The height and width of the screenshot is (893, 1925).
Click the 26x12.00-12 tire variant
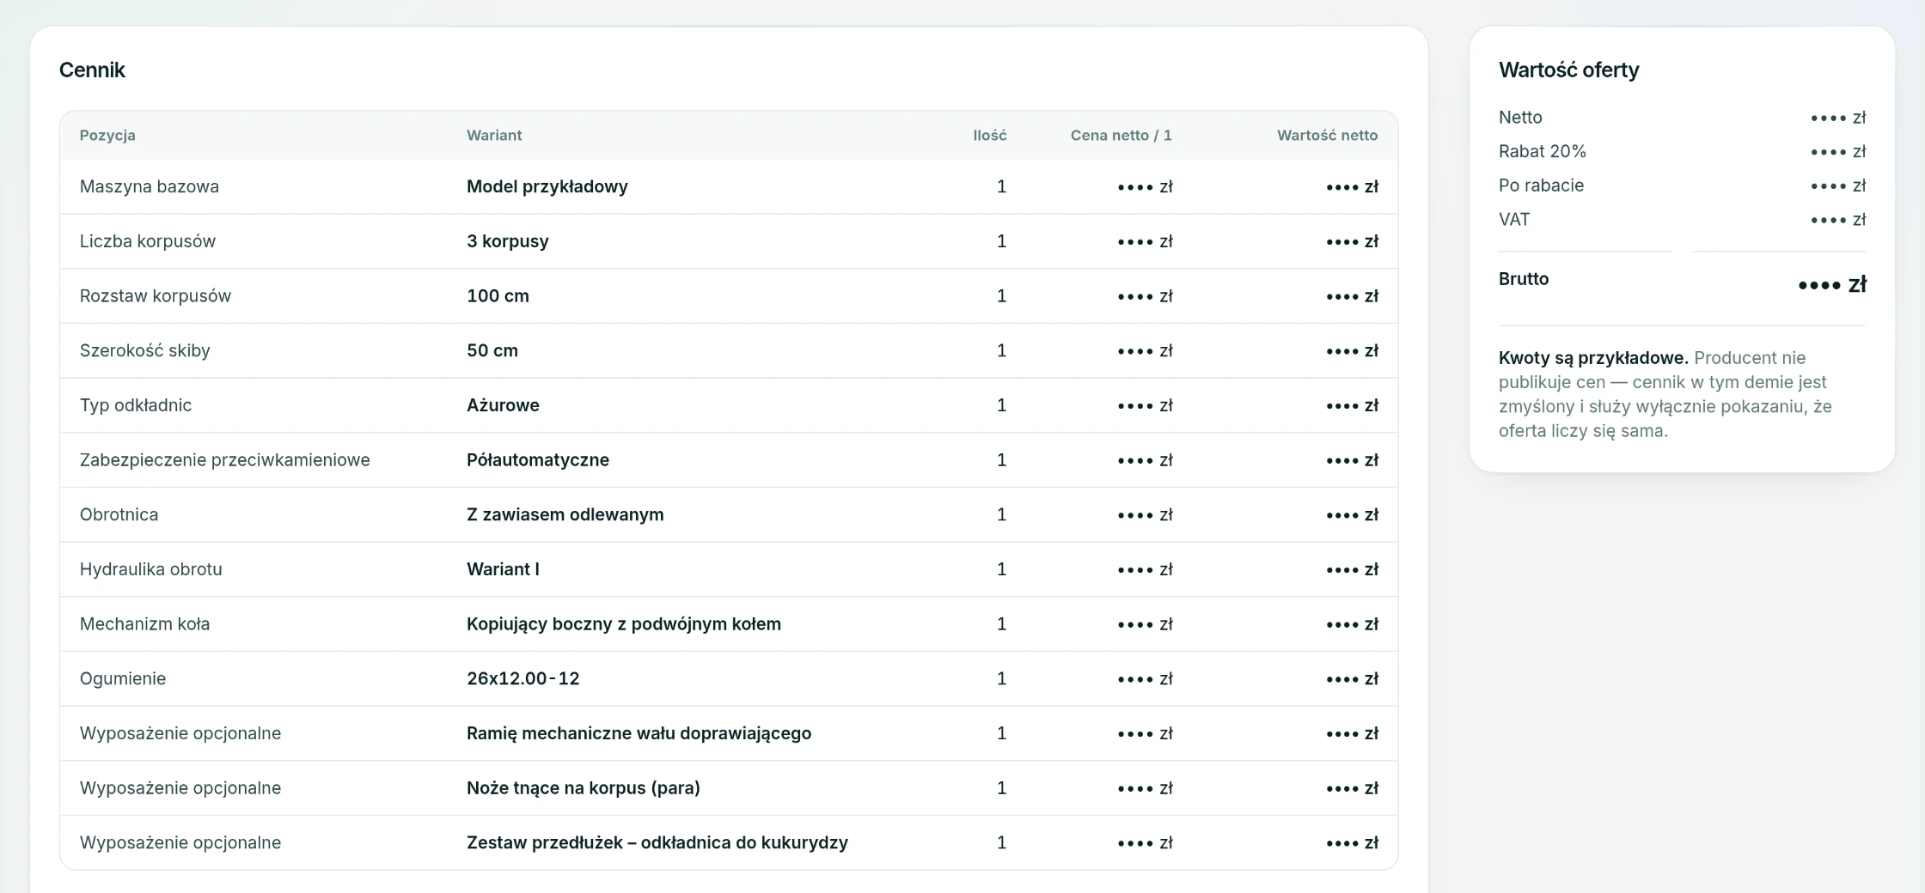tap(523, 678)
